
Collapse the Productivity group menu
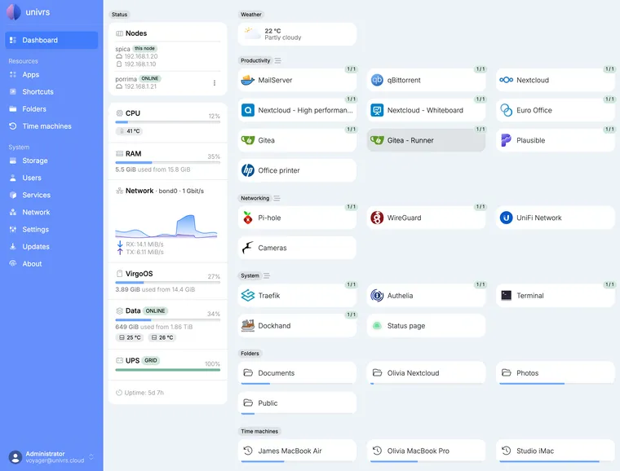[x=278, y=60]
